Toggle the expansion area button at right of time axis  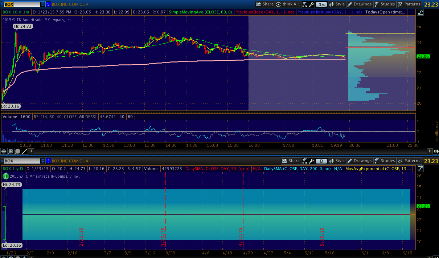[x=436, y=151]
